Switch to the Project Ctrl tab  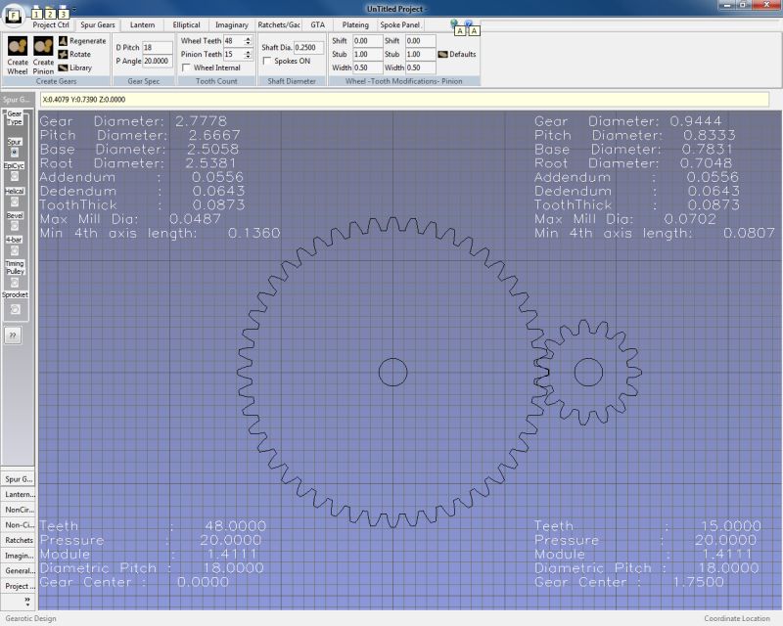pos(51,24)
